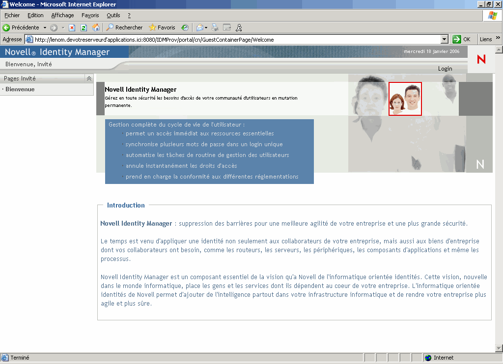The width and height of the screenshot is (503, 364).
Task: Go back with the Précédente button
Action: pos(21,27)
